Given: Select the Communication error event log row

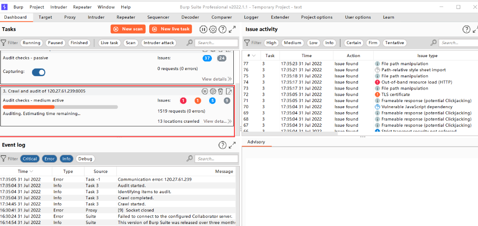Looking at the screenshot, I should (x=118, y=179).
